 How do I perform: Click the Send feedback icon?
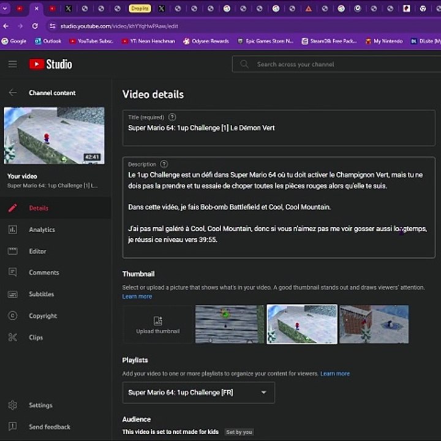(13, 427)
